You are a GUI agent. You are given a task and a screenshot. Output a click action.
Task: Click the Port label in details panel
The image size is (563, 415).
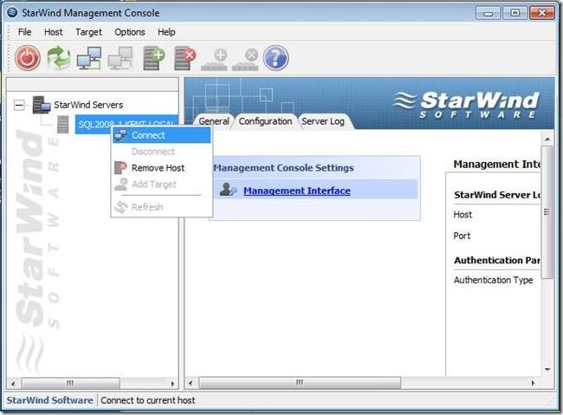pos(462,236)
